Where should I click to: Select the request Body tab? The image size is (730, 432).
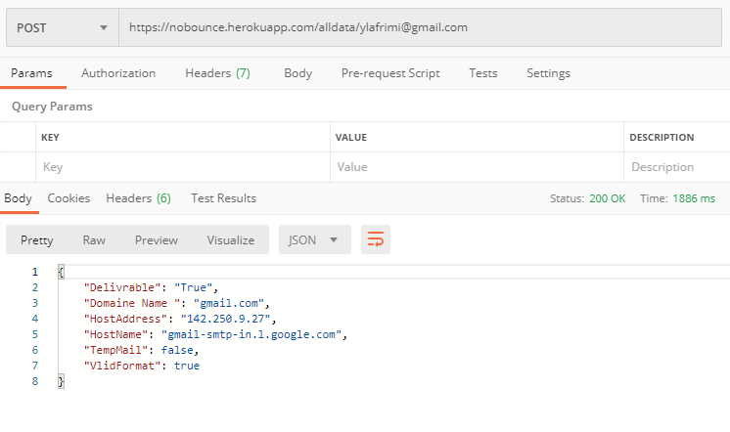[x=297, y=73]
